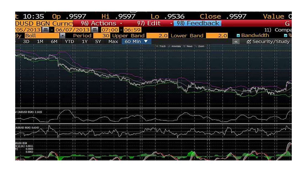Collapse panel with double-chevron icon

pyautogui.click(x=236, y=42)
